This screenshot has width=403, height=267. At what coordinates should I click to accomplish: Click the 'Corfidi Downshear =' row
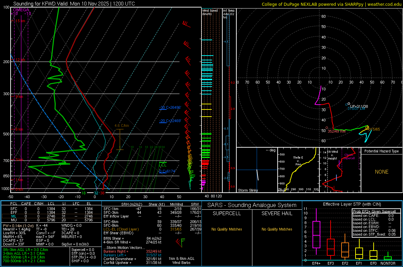[133, 259]
